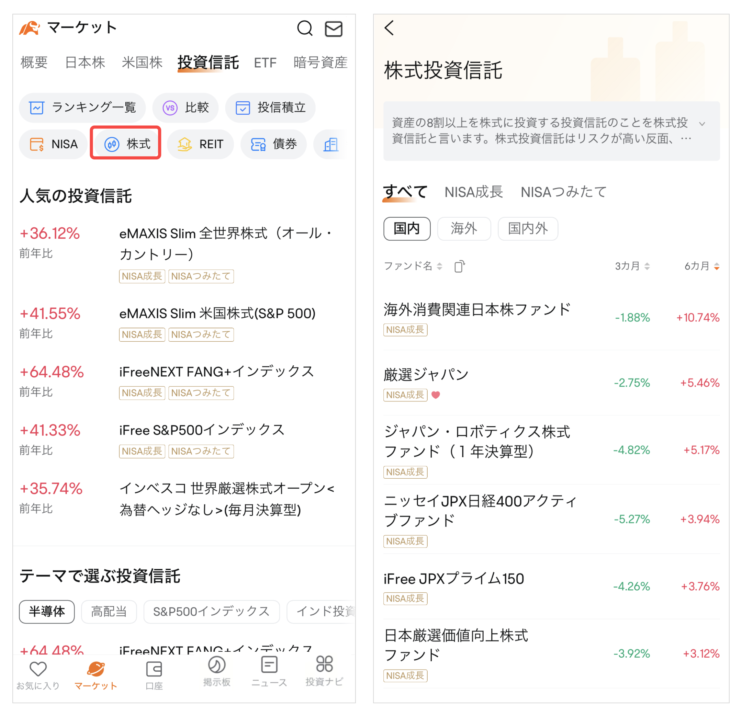The width and height of the screenshot is (742, 717).
Task: Open iFree JPXプライム150 row
Action: (552, 587)
